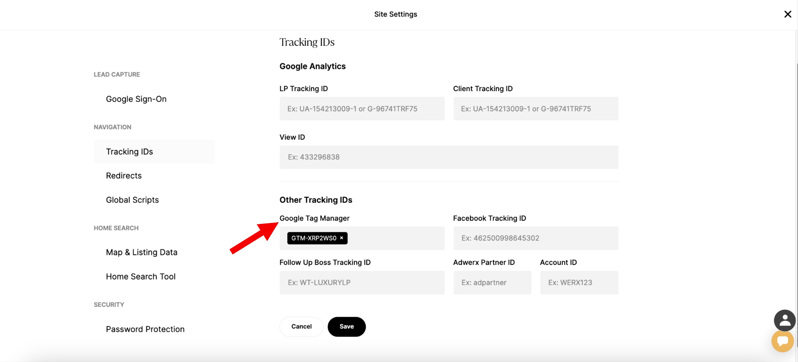The width and height of the screenshot is (798, 362).
Task: Select Tracking IDs in sidebar
Action: click(x=129, y=152)
